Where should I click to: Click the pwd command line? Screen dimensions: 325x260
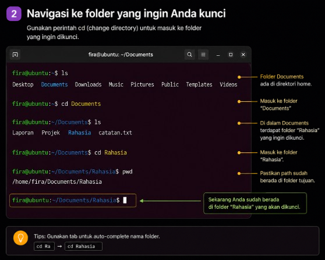click(72, 172)
